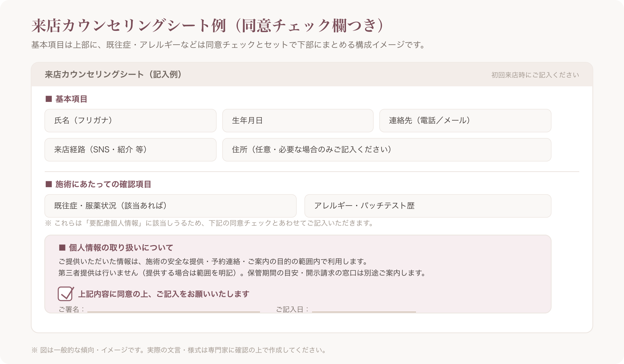The image size is (624, 364).
Task: Click the 個人情報の取り扱いについて heading
Action: click(x=116, y=248)
